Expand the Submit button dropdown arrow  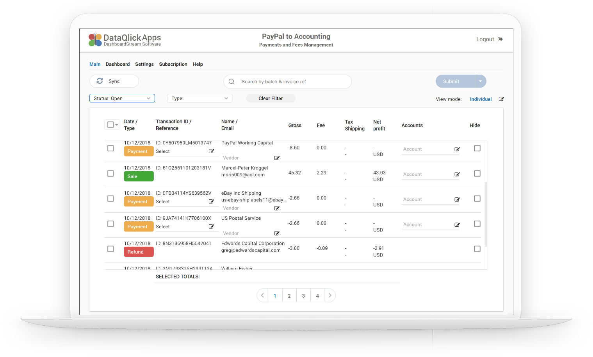point(481,81)
